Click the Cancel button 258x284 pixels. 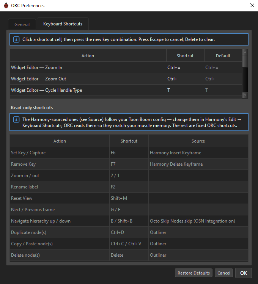tap(224, 273)
